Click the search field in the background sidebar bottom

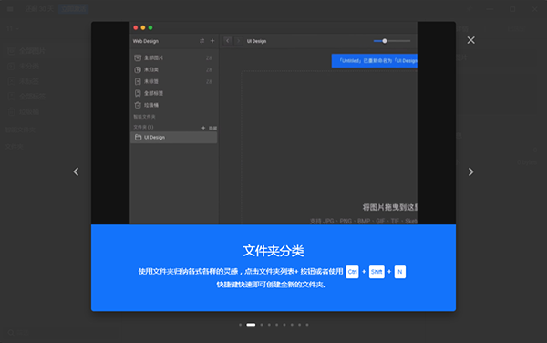click(61, 333)
